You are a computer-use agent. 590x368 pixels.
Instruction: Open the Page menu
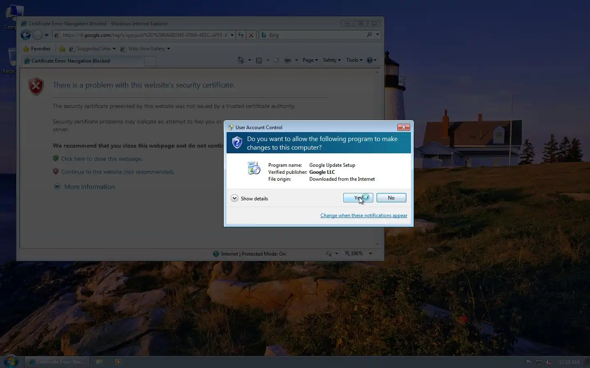click(x=310, y=60)
